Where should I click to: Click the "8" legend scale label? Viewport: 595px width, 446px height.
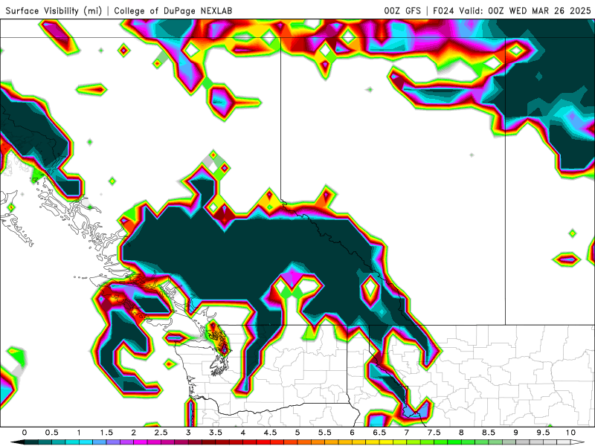click(461, 433)
